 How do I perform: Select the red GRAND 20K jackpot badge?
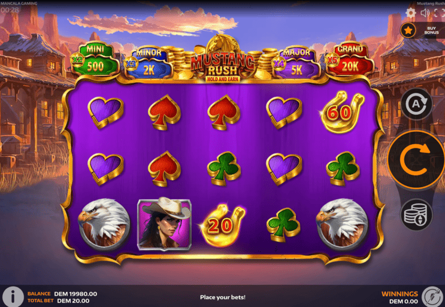coord(350,59)
